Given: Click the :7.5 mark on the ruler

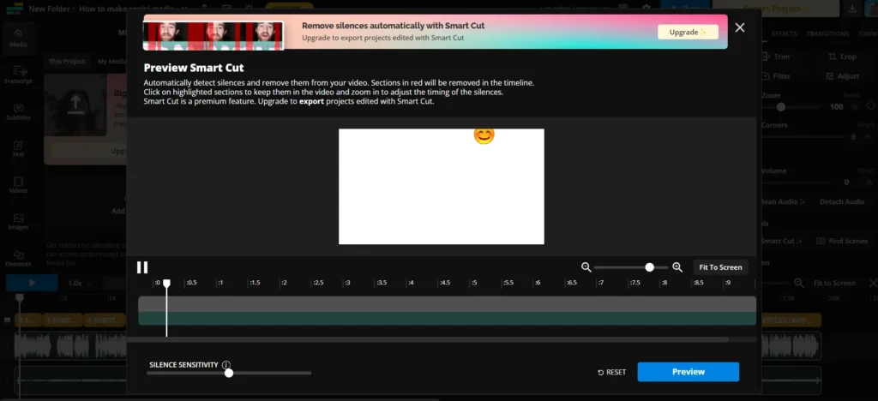Looking at the screenshot, I should point(634,283).
